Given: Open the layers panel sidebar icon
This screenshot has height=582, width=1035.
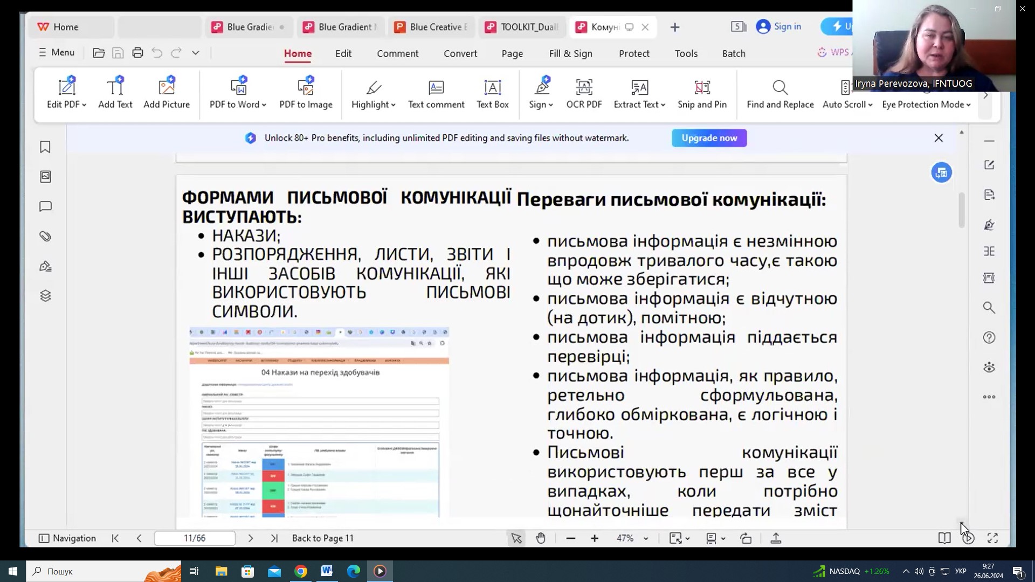Looking at the screenshot, I should pyautogui.click(x=45, y=296).
